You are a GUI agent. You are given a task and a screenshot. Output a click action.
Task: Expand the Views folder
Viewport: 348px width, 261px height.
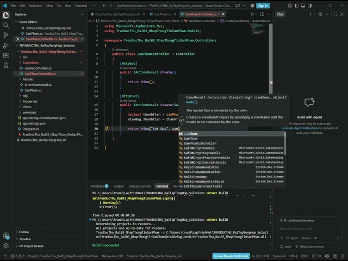tap(27, 107)
